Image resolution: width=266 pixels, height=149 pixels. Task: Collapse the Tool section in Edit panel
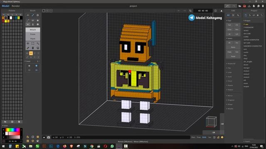229,21
